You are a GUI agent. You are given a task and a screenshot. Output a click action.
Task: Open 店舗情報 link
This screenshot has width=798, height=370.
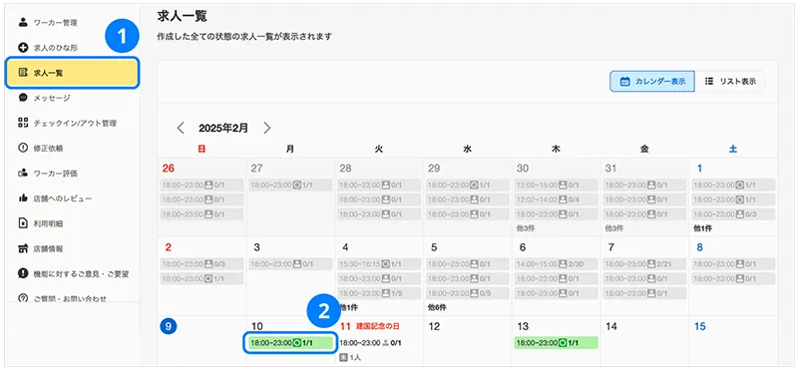point(48,249)
